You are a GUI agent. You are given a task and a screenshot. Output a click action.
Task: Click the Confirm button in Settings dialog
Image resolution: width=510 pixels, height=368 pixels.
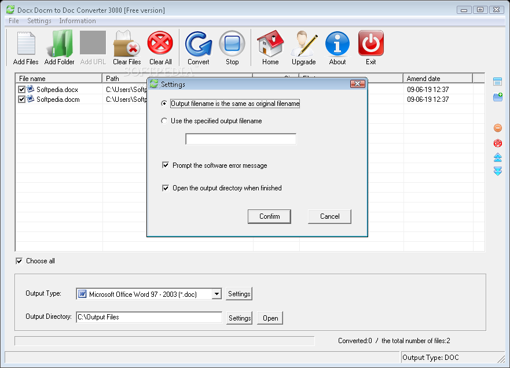pos(269,216)
